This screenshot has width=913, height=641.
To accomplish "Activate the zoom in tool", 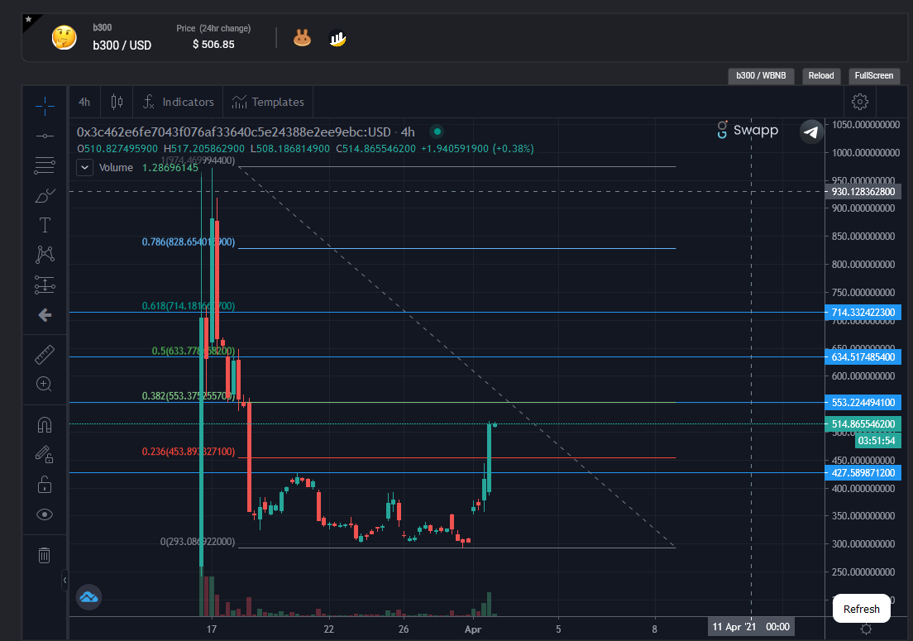I will click(45, 385).
